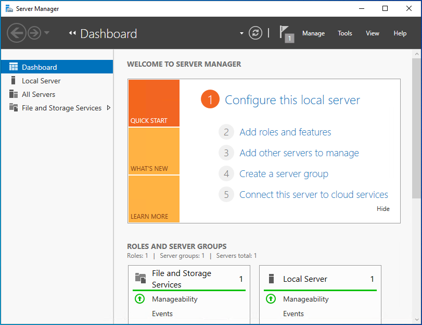422x325 pixels.
Task: Click Configure this local server link
Action: coord(292,100)
